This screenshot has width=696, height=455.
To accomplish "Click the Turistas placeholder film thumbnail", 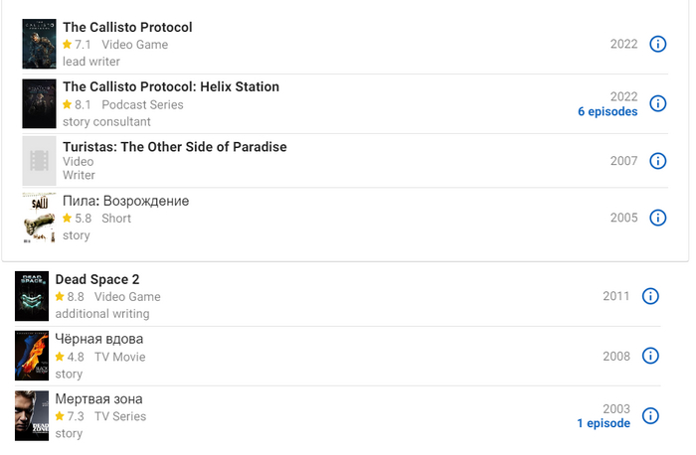I will (x=39, y=161).
